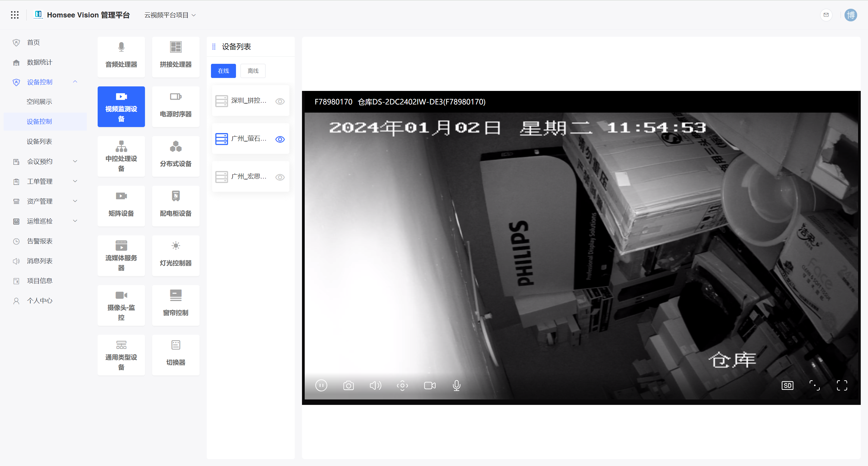Viewport: 868px width, 466px height.
Task: Enable talkback with microphone icon
Action: pos(457,385)
